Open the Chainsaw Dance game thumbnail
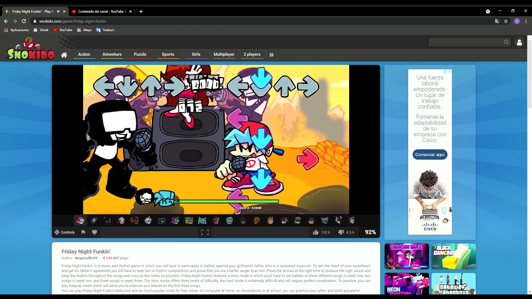532x299 pixels. [406, 256]
